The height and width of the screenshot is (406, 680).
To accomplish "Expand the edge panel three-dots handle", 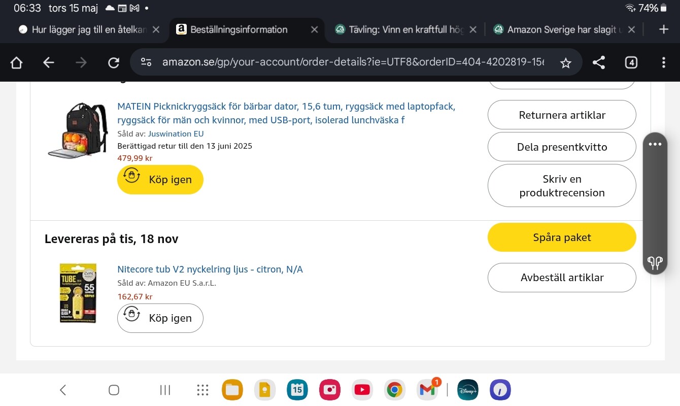I will 655,144.
